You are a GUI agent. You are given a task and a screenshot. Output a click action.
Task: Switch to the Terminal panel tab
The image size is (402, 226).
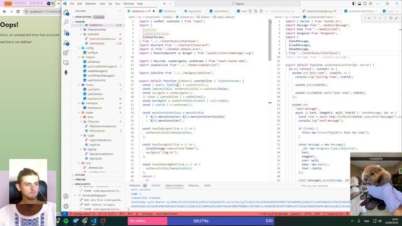coord(193,186)
